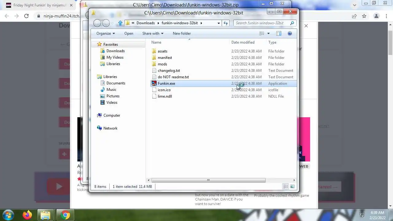Screen dimensions: 393x221
Task: Open the Music library
Action: (111, 90)
